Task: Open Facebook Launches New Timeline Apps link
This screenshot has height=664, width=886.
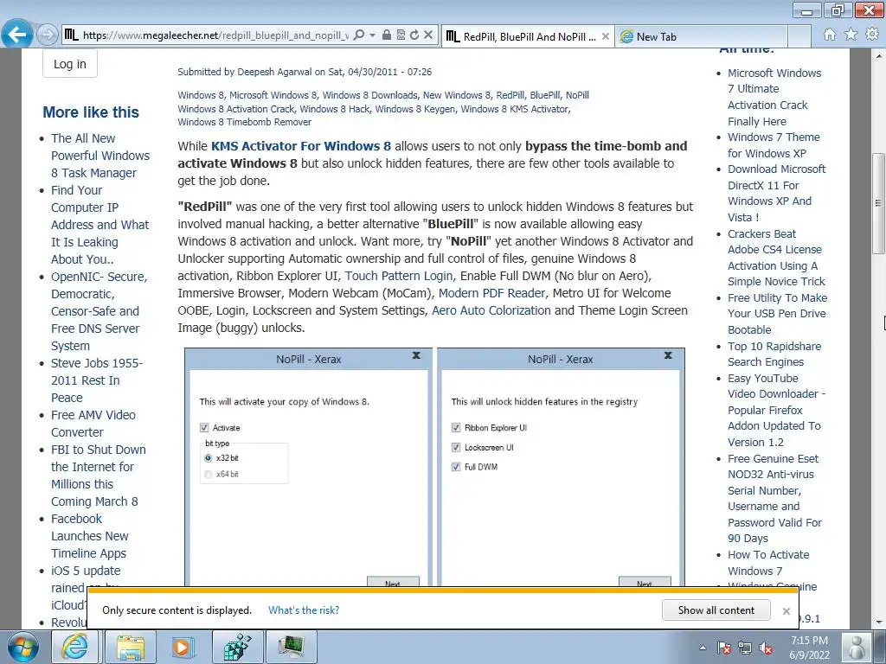Action: (90, 536)
